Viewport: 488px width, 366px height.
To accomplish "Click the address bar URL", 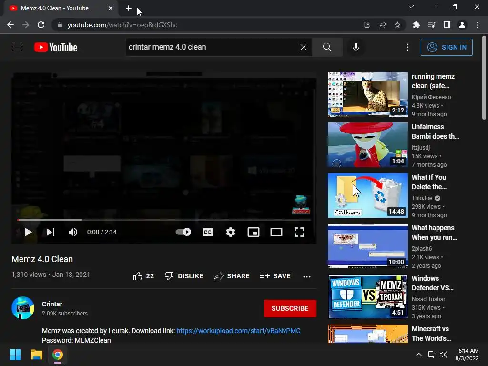I will click(122, 25).
